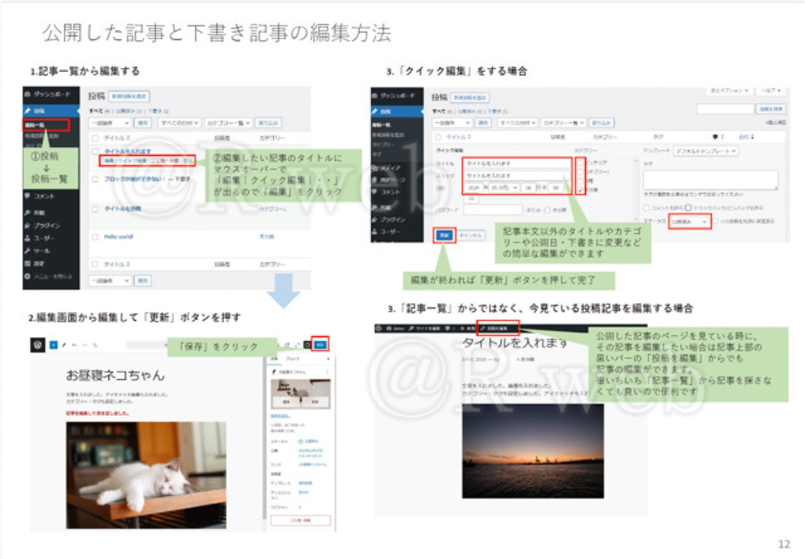Select featured image thumbnail in editor sidebar
The height and width of the screenshot is (559, 805).
click(300, 393)
